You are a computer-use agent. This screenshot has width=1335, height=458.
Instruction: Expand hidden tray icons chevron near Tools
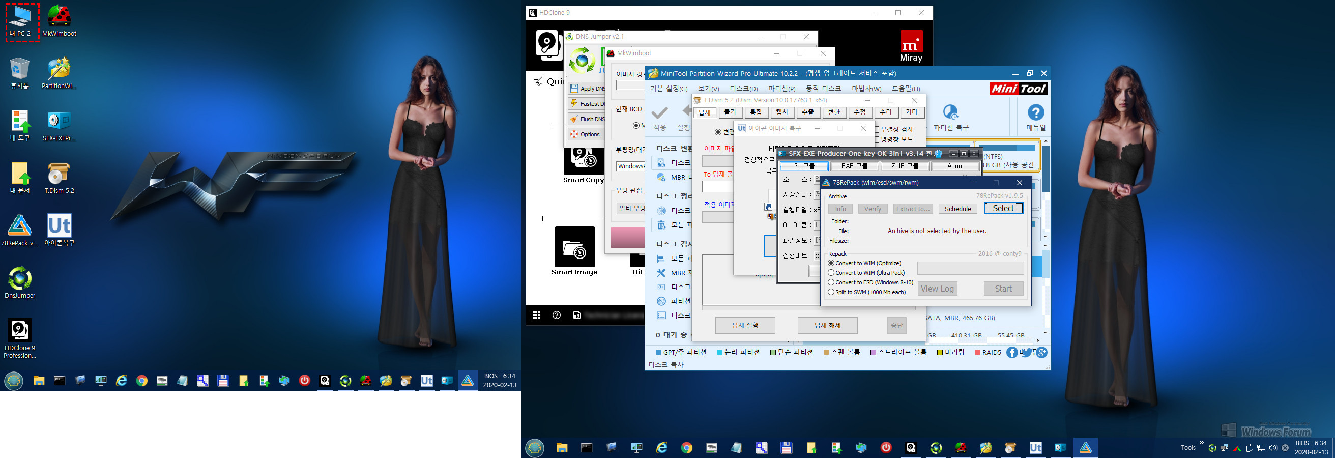coord(1201,443)
